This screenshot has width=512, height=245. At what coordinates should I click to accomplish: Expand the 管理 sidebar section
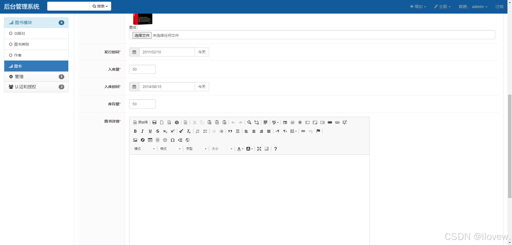click(x=36, y=77)
